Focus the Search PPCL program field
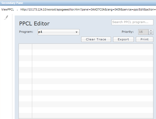 point(132,22)
